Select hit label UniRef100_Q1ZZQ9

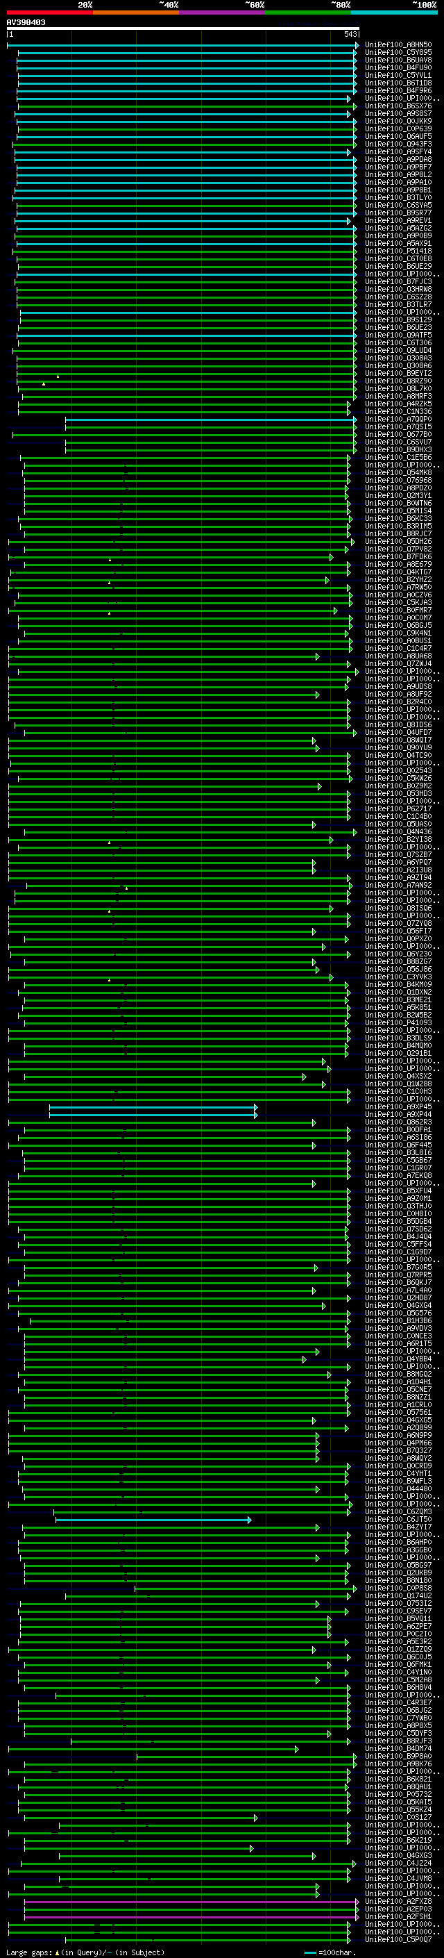398,1650
